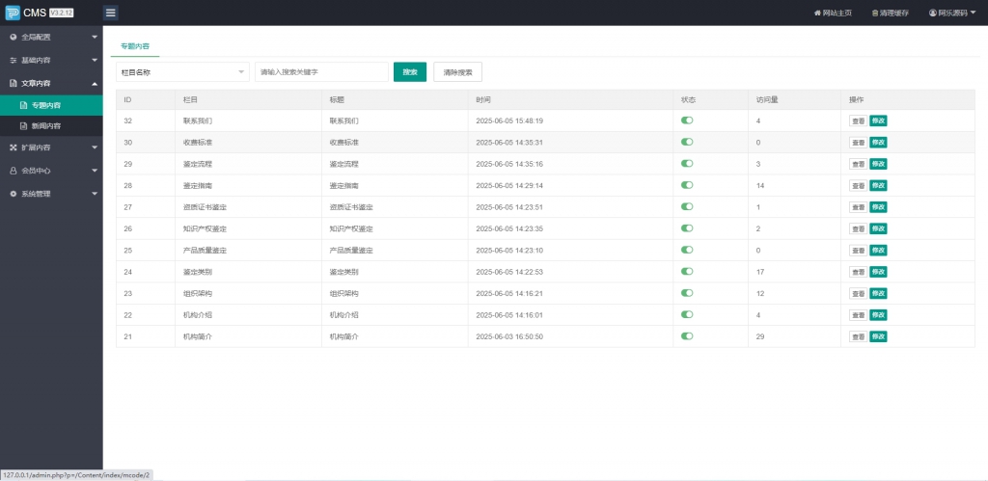Click the user avatar icon by 阿乐源码
The width and height of the screenshot is (988, 481).
pos(933,13)
